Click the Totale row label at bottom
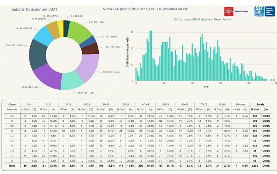 pyautogui.click(x=12, y=166)
